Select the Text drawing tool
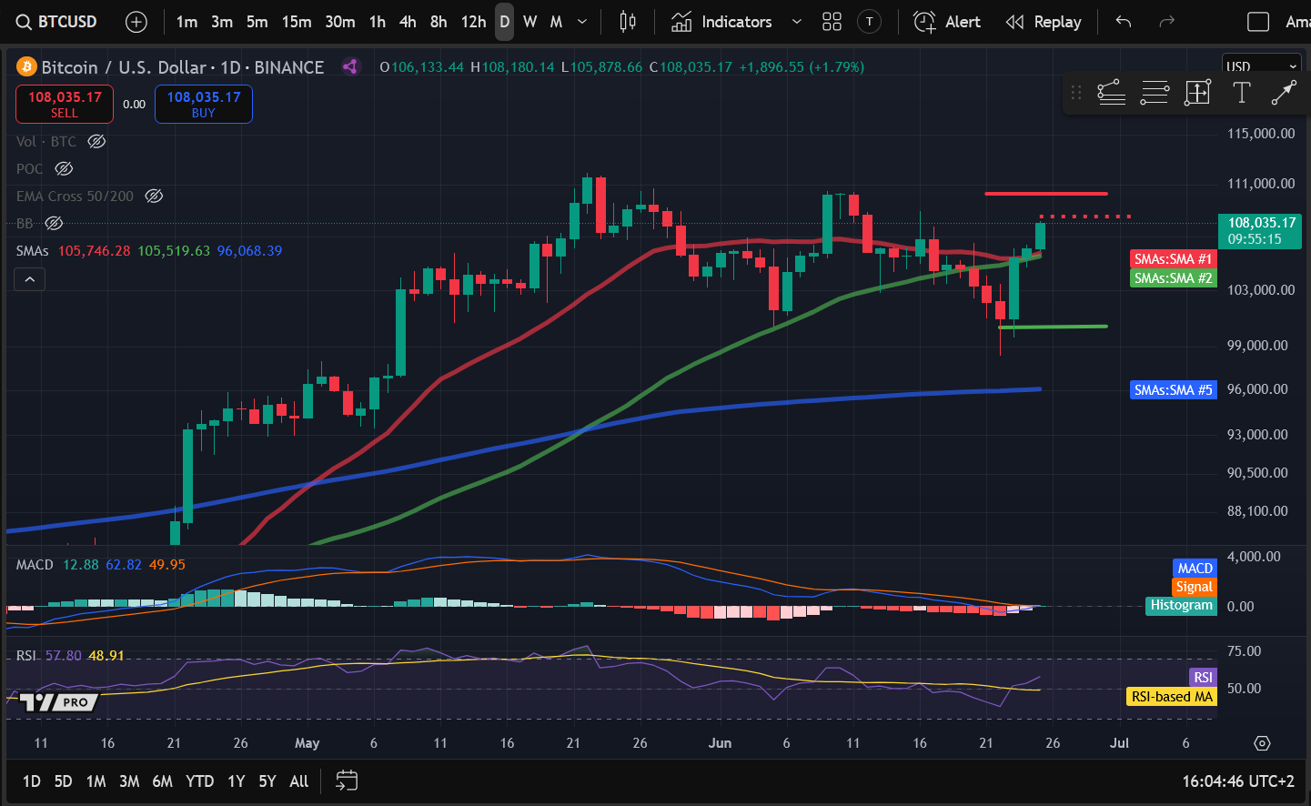This screenshot has height=806, width=1311. coord(1241,92)
